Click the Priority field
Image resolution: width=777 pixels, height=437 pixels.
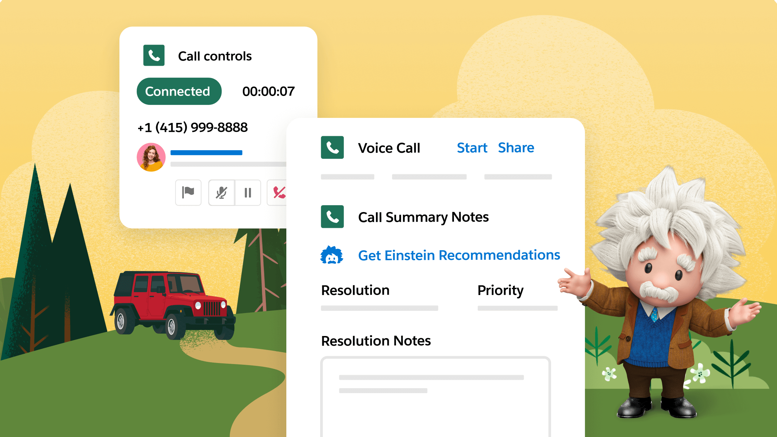pyautogui.click(x=518, y=308)
